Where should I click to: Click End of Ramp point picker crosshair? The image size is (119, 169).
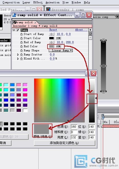(52, 42)
